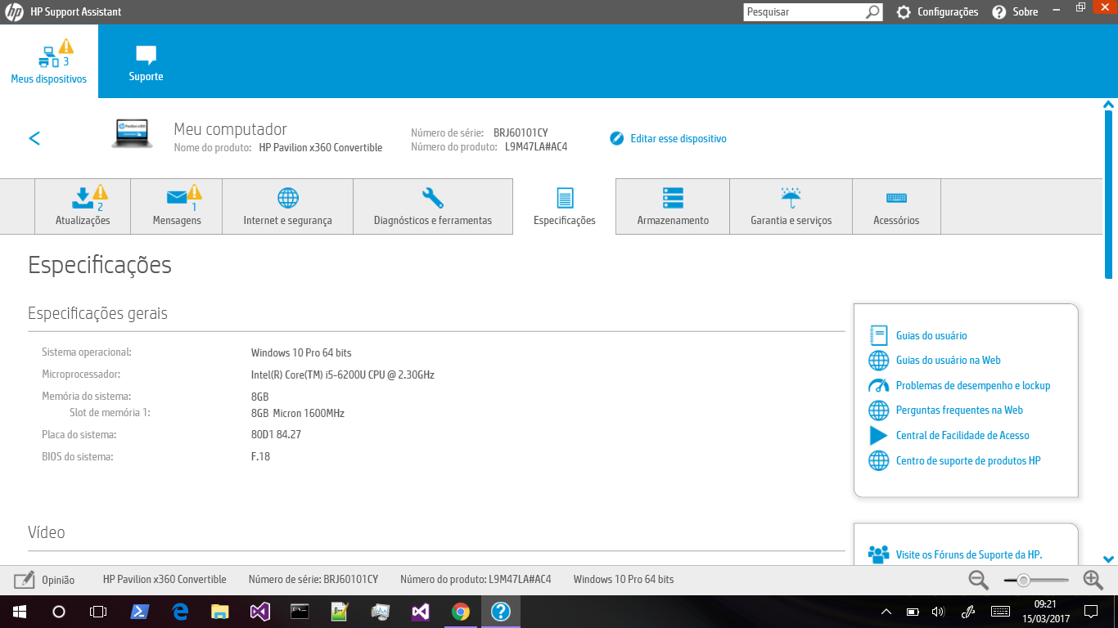This screenshot has height=628, width=1118.
Task: Open PowerShell from taskbar
Action: click(140, 612)
